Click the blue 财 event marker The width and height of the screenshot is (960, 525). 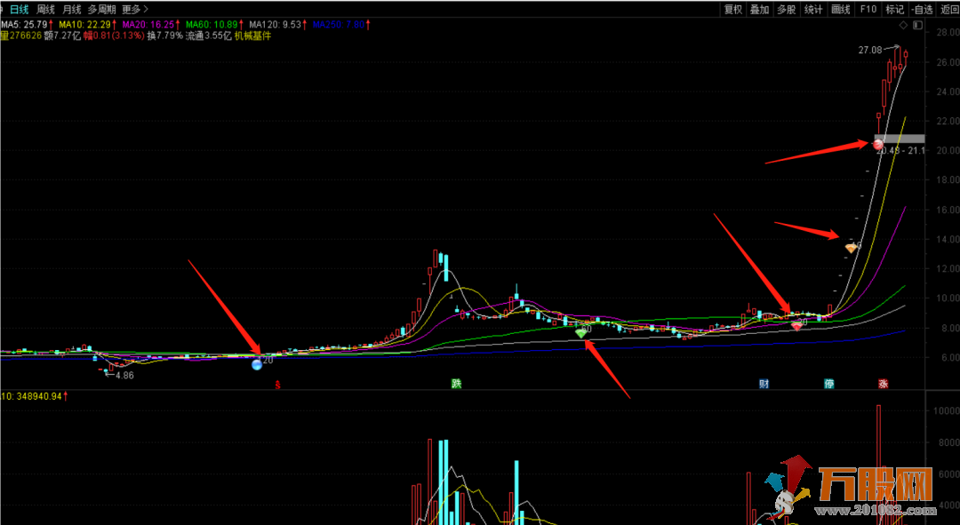pyautogui.click(x=764, y=385)
